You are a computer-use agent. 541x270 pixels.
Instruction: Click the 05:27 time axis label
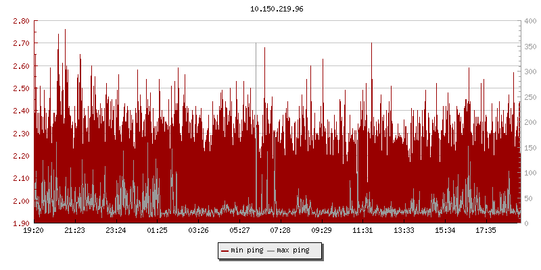[x=239, y=230]
